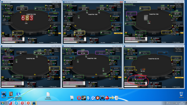Open the PokerStars red spade icon in dock
The width and height of the screenshot is (187, 105).
[x=107, y=98]
